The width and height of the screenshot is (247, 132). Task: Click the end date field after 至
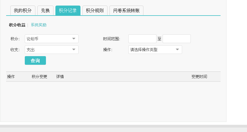click(177, 39)
